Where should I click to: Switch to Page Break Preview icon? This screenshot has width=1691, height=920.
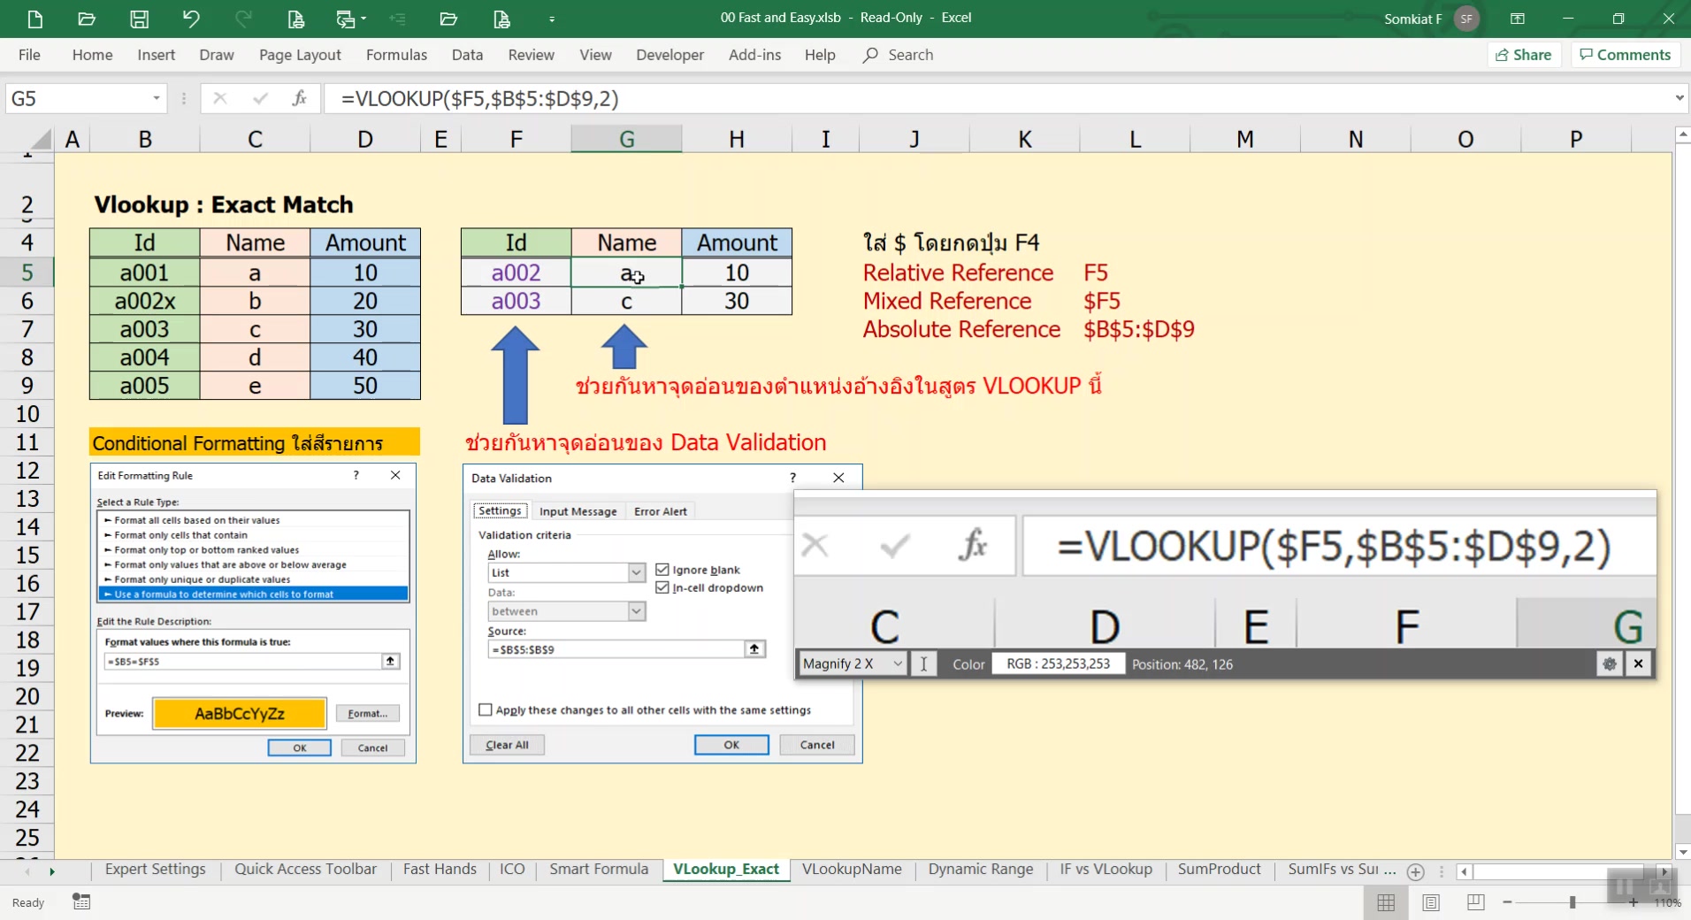pos(1475,902)
